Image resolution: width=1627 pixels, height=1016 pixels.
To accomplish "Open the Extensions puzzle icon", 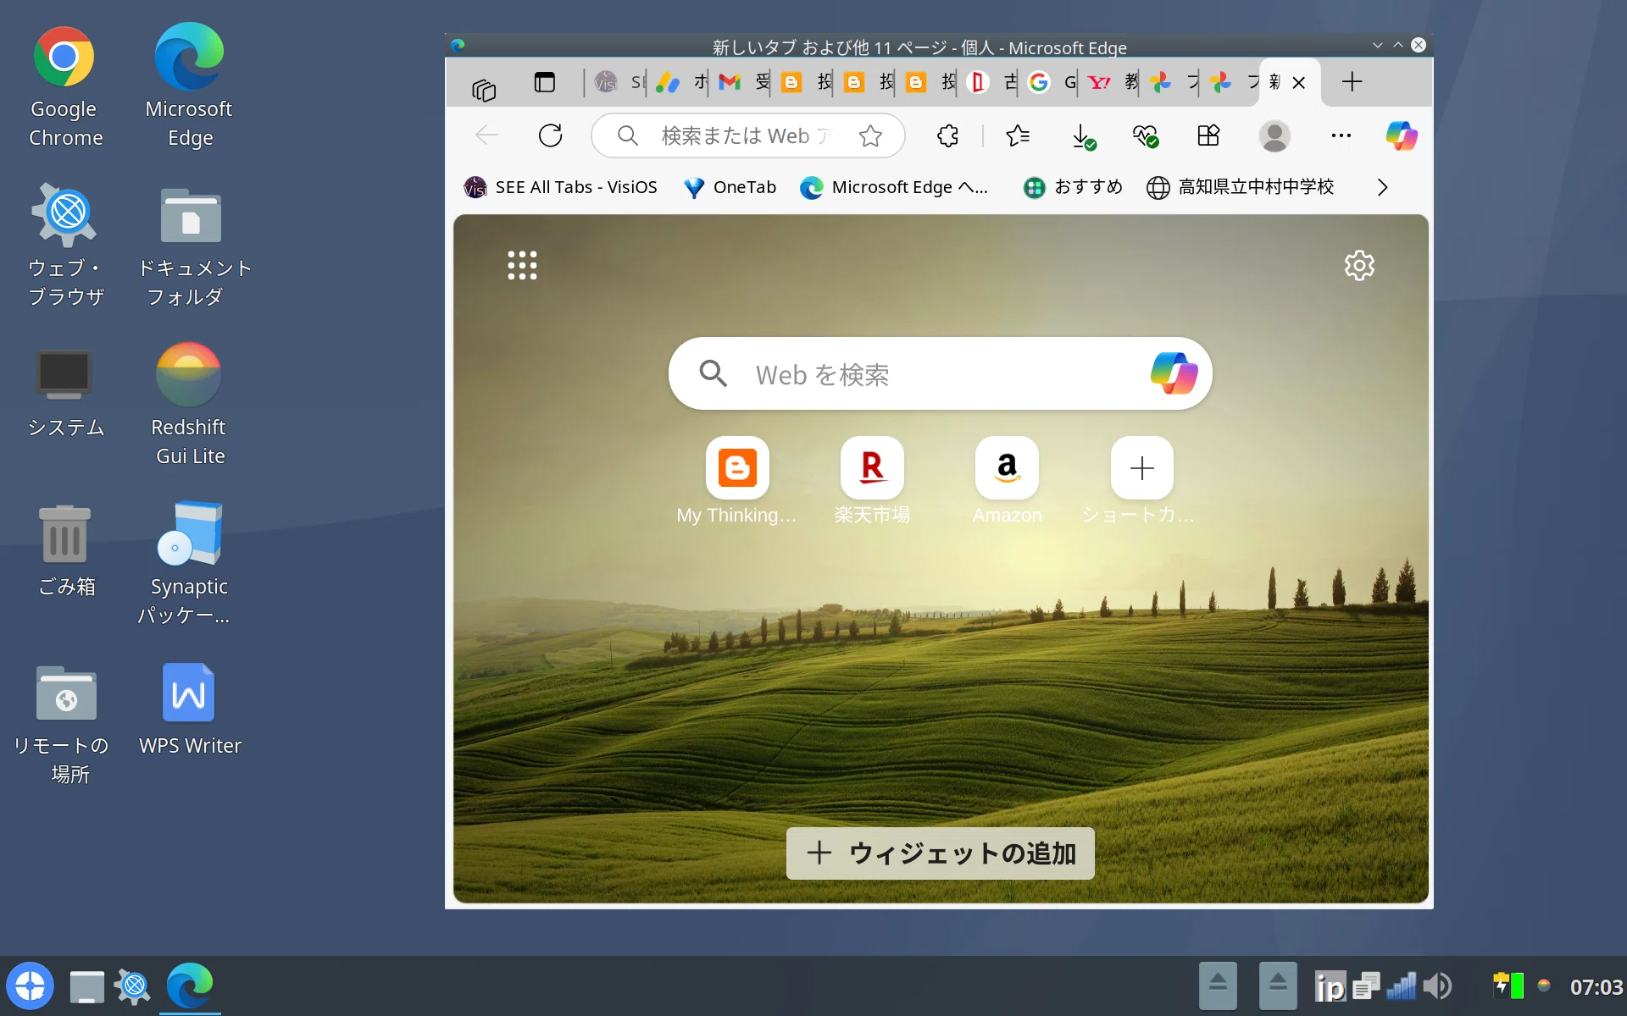I will click(947, 135).
